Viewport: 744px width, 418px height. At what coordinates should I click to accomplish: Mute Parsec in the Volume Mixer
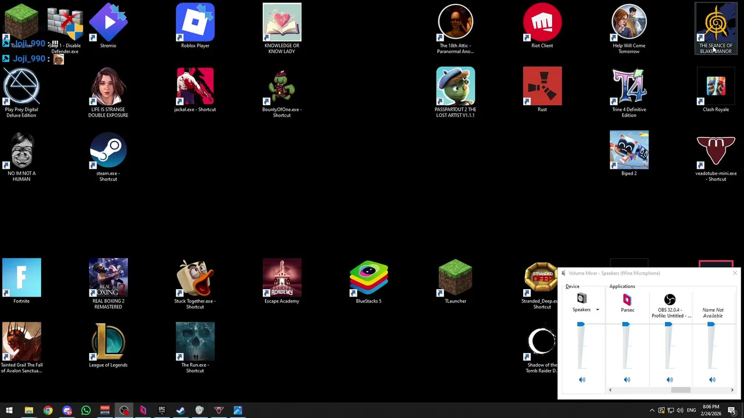[x=627, y=380]
